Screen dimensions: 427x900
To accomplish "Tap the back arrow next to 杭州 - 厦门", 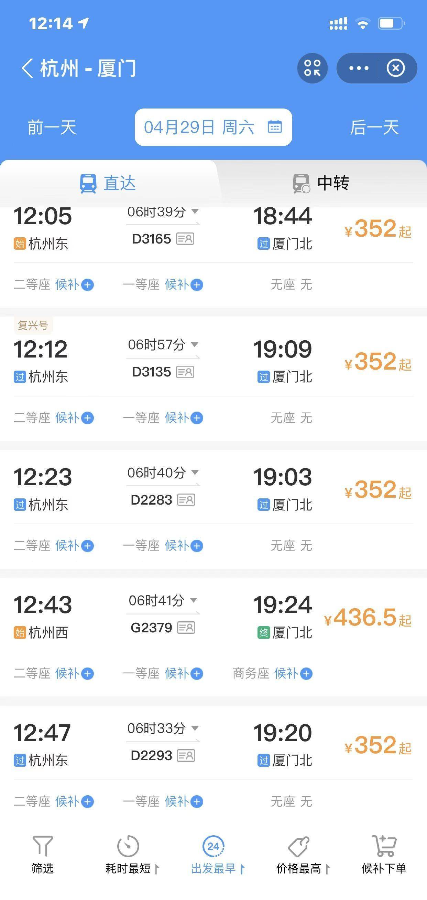I will 27,68.
